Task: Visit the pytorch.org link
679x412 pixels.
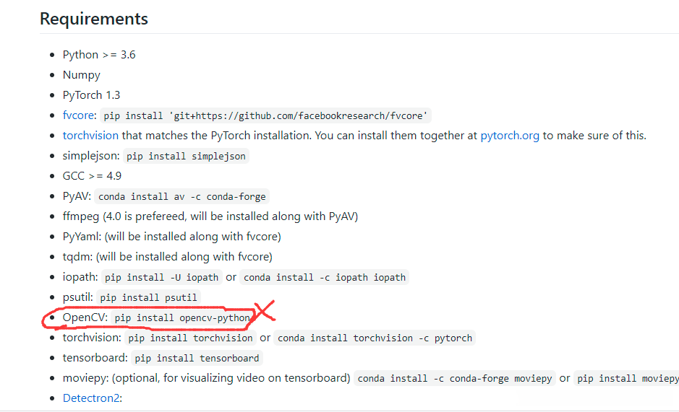Action: (510, 136)
